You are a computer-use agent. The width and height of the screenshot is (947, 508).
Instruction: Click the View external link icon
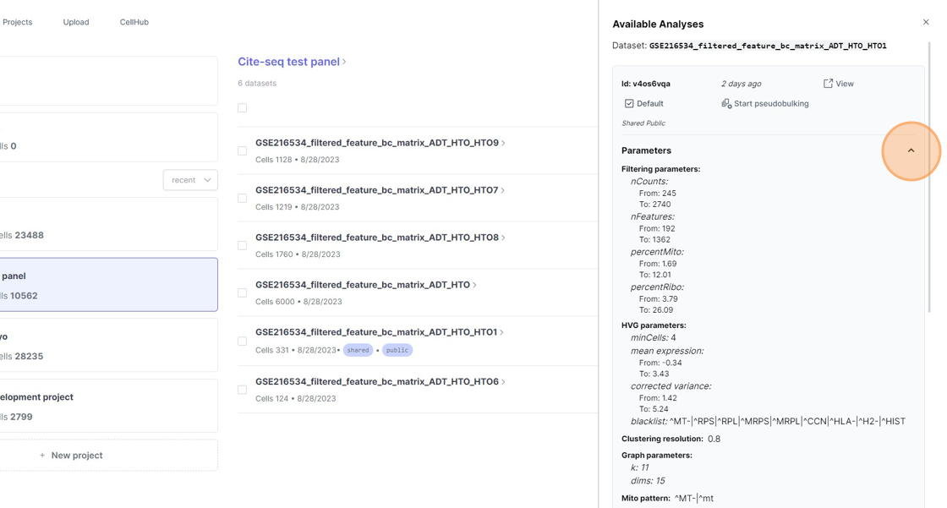[x=828, y=84]
